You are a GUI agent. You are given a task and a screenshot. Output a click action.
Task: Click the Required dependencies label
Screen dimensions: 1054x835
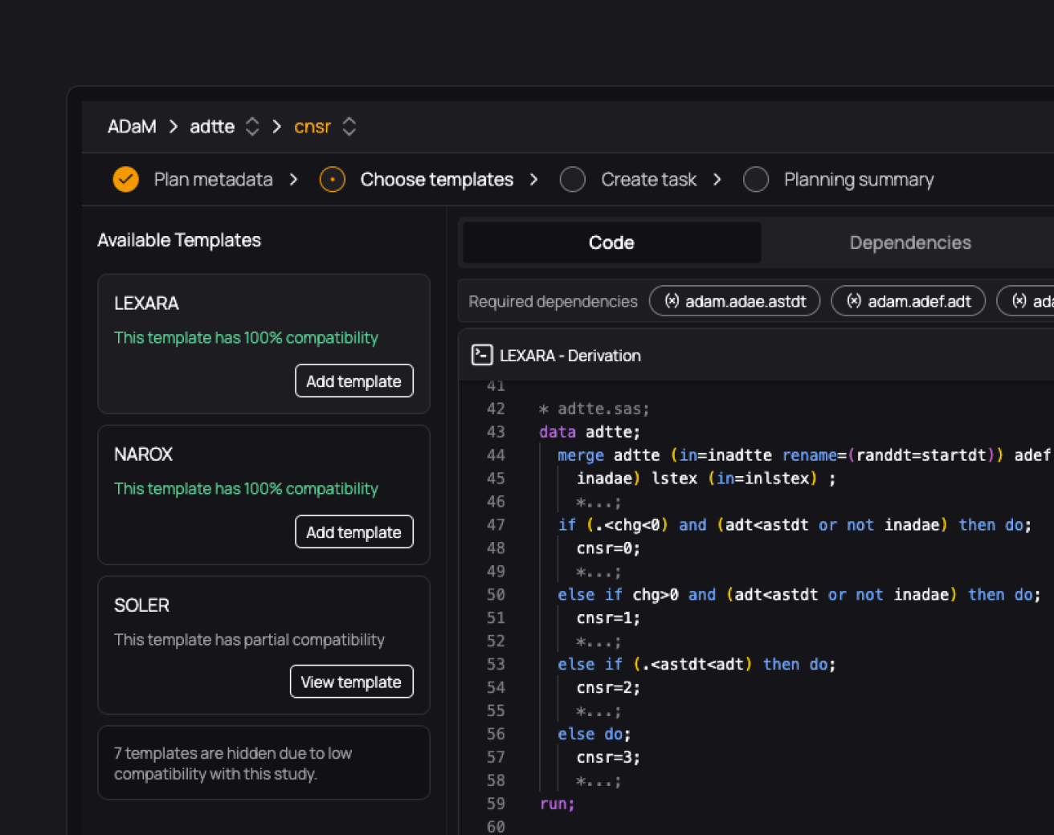(553, 301)
